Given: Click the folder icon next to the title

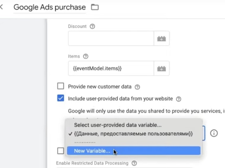Looking at the screenshot, I should tap(95, 7).
